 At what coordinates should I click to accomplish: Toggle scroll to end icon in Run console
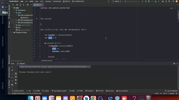click(16, 77)
